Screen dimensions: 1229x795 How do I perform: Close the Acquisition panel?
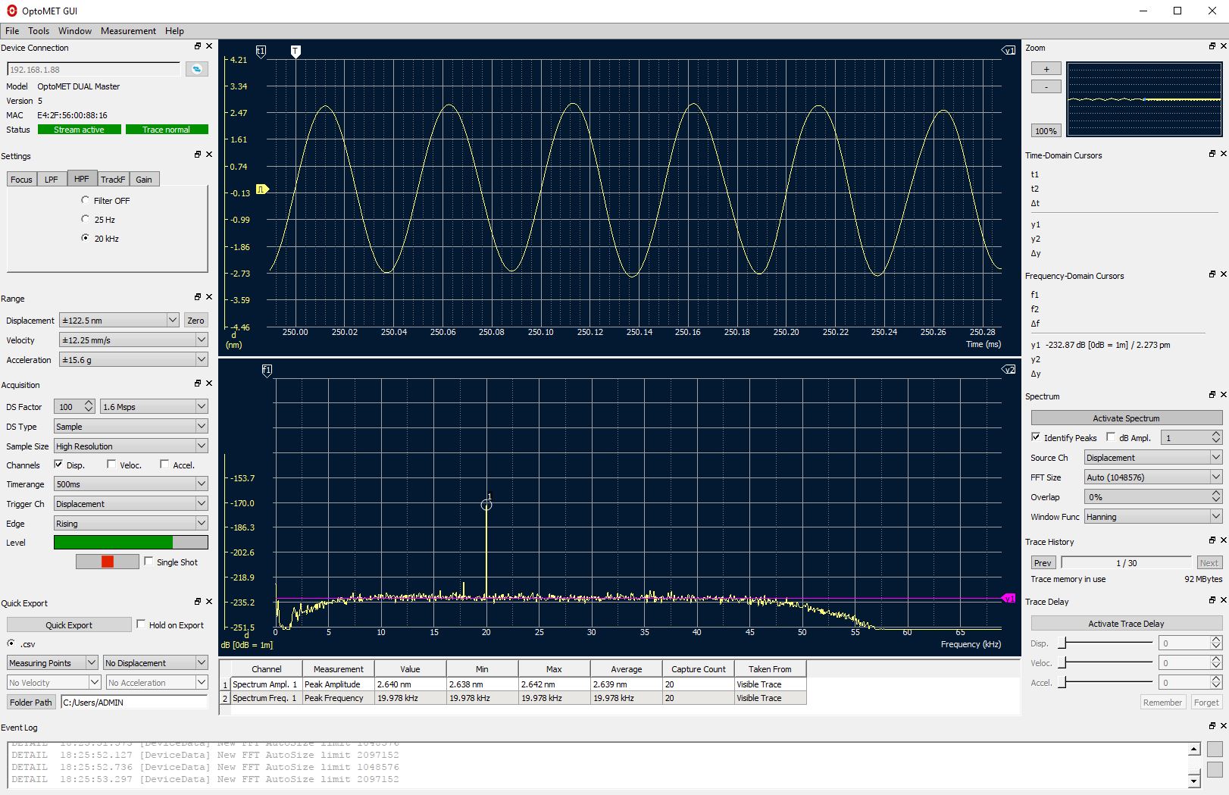[209, 383]
